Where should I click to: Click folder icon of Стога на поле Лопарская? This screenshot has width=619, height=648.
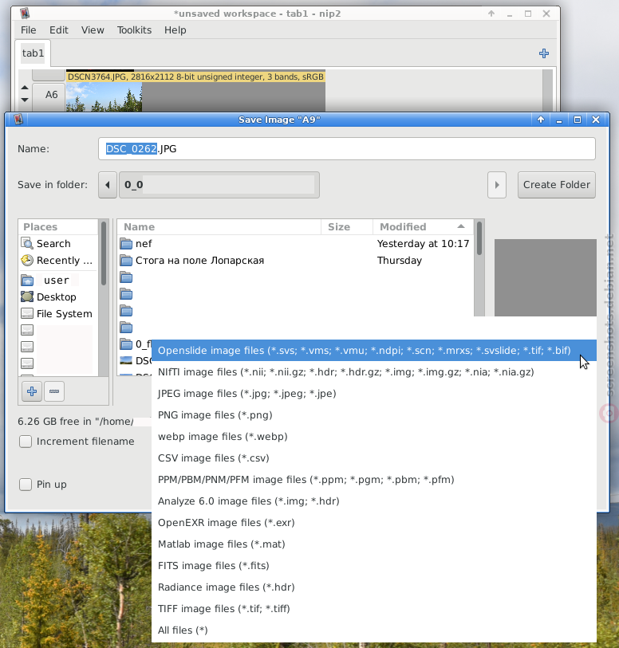pos(126,261)
